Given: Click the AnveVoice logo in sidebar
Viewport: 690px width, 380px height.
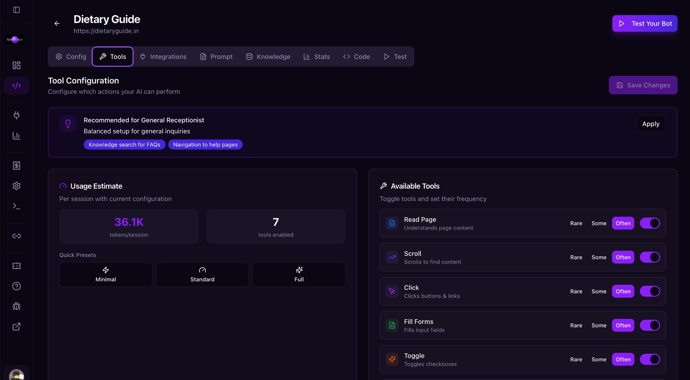Looking at the screenshot, I should (x=15, y=40).
